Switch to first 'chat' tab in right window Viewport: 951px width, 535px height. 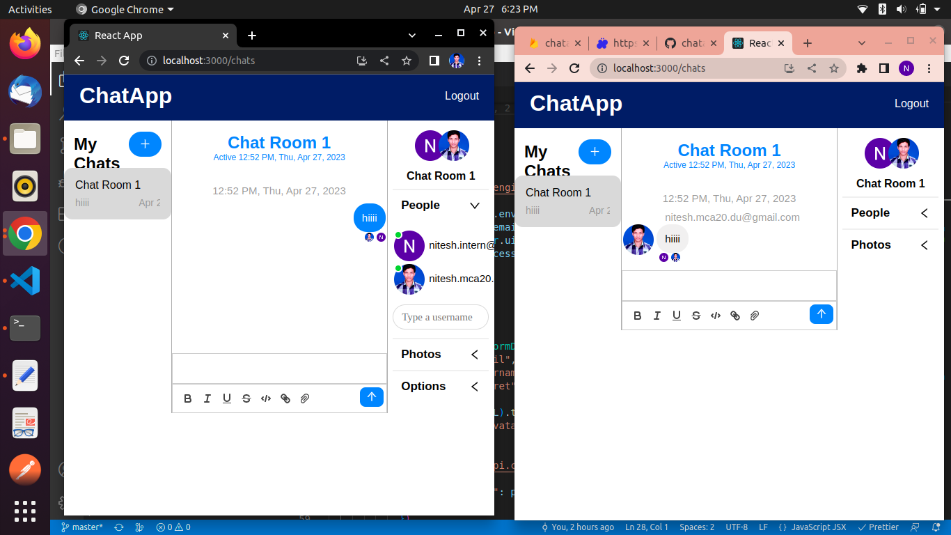[554, 43]
